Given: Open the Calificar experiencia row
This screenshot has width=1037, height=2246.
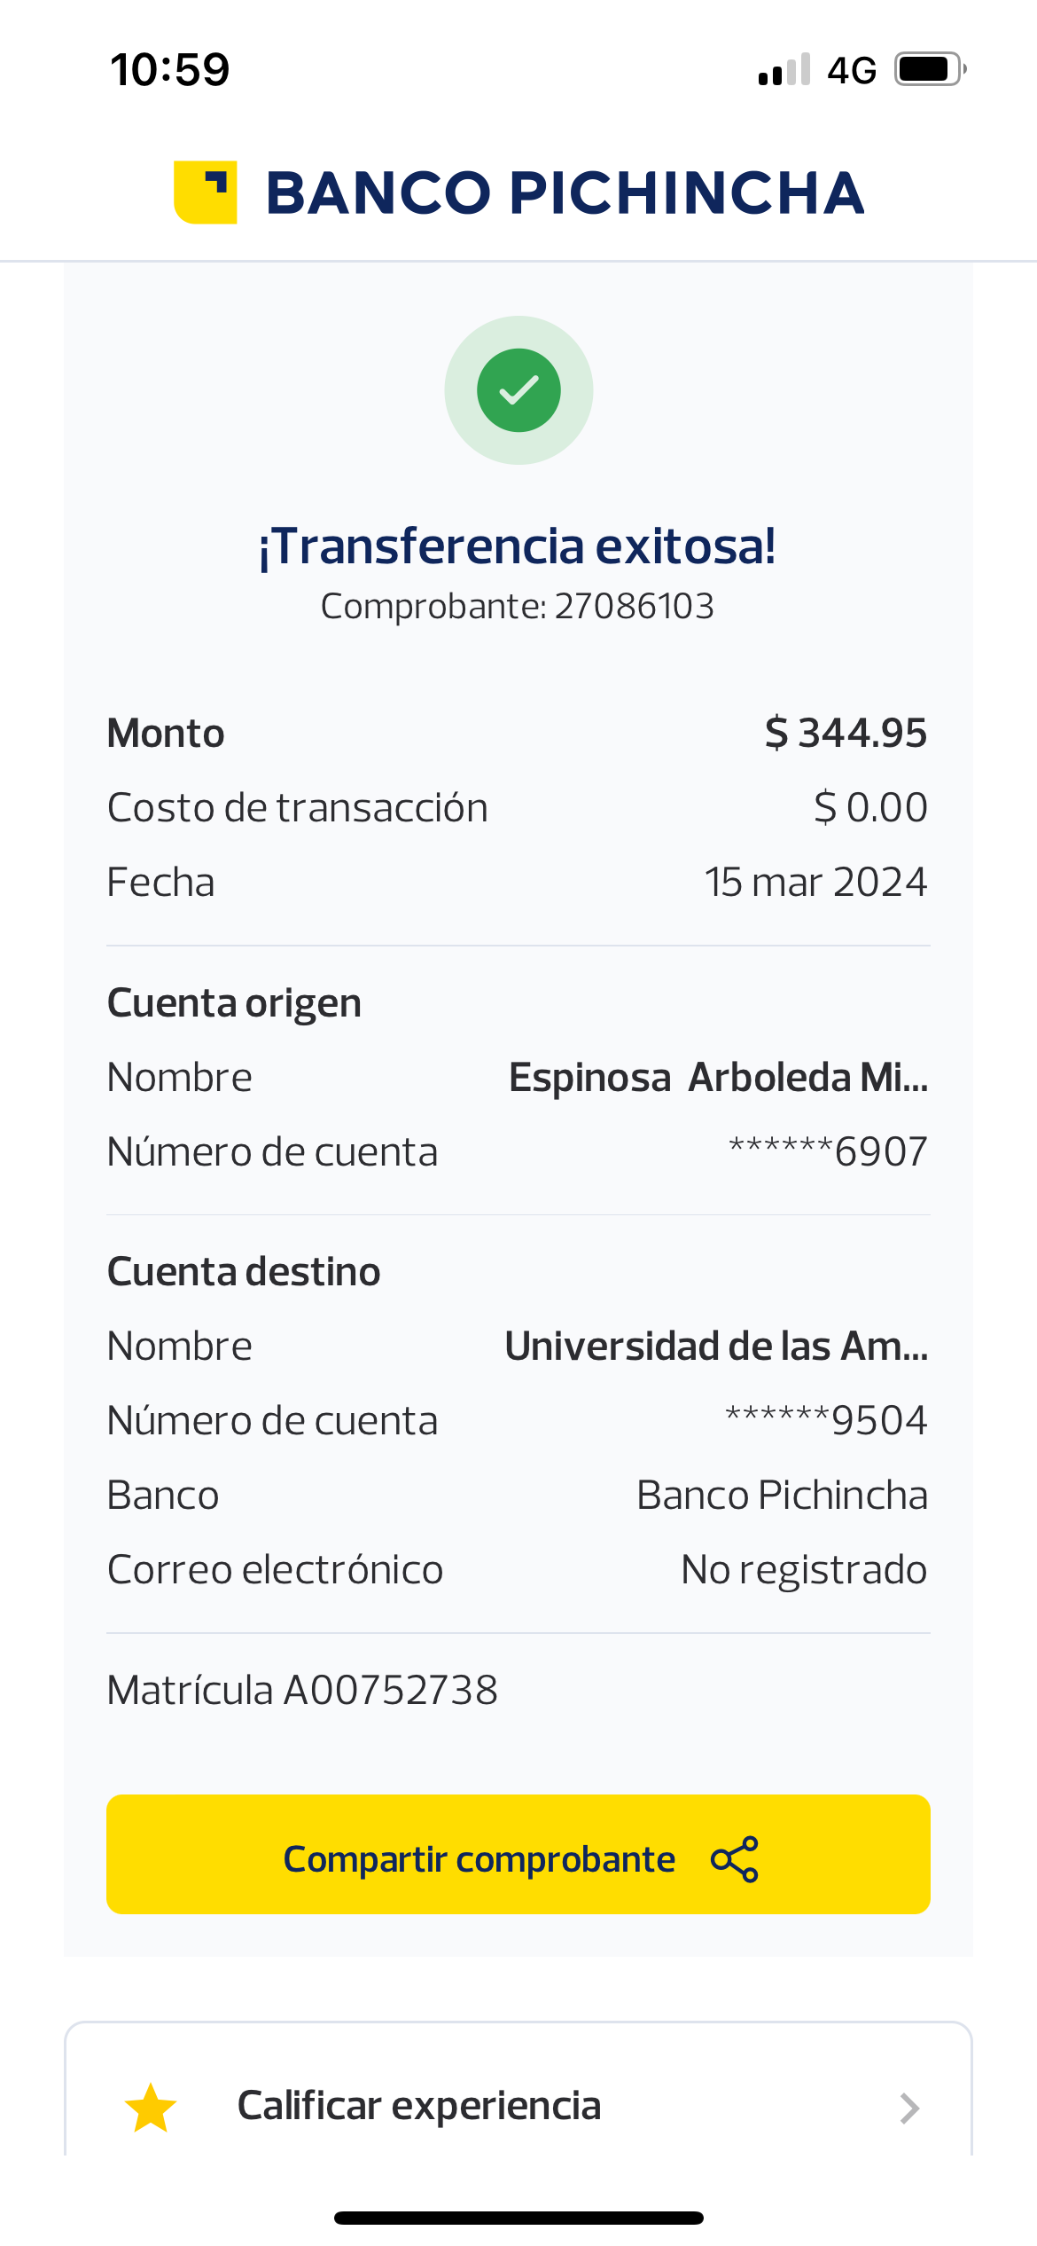Looking at the screenshot, I should pos(518,2106).
